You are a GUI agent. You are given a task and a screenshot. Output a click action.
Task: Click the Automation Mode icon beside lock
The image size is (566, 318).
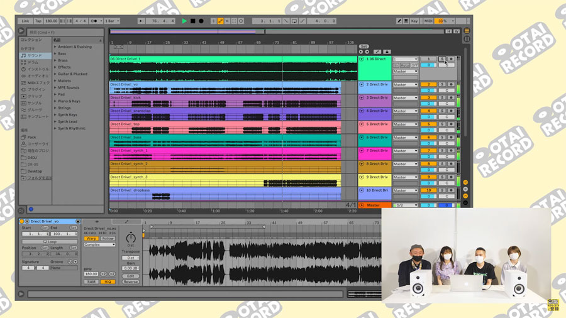pos(377,52)
